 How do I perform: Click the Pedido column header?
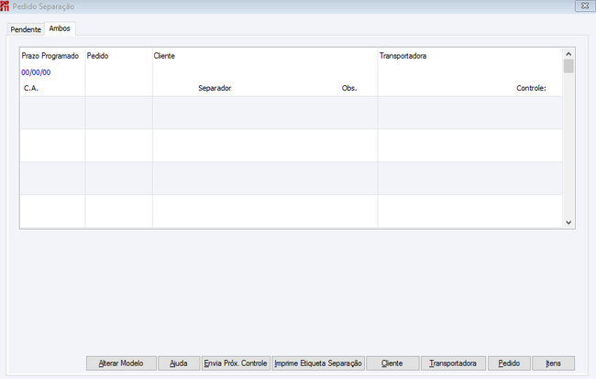point(98,56)
